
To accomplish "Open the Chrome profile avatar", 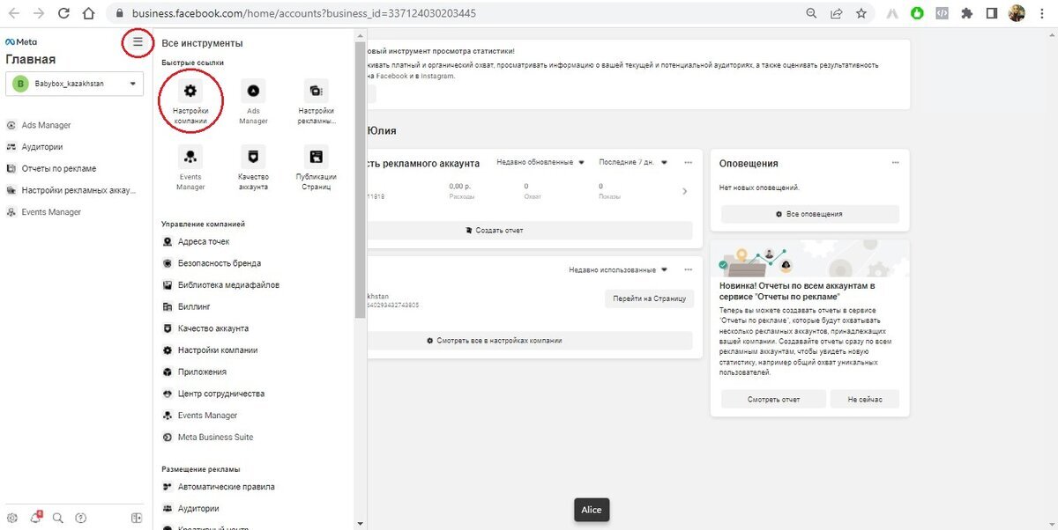I will pos(1017,14).
